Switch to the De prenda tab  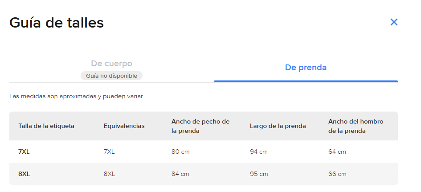[x=306, y=68]
